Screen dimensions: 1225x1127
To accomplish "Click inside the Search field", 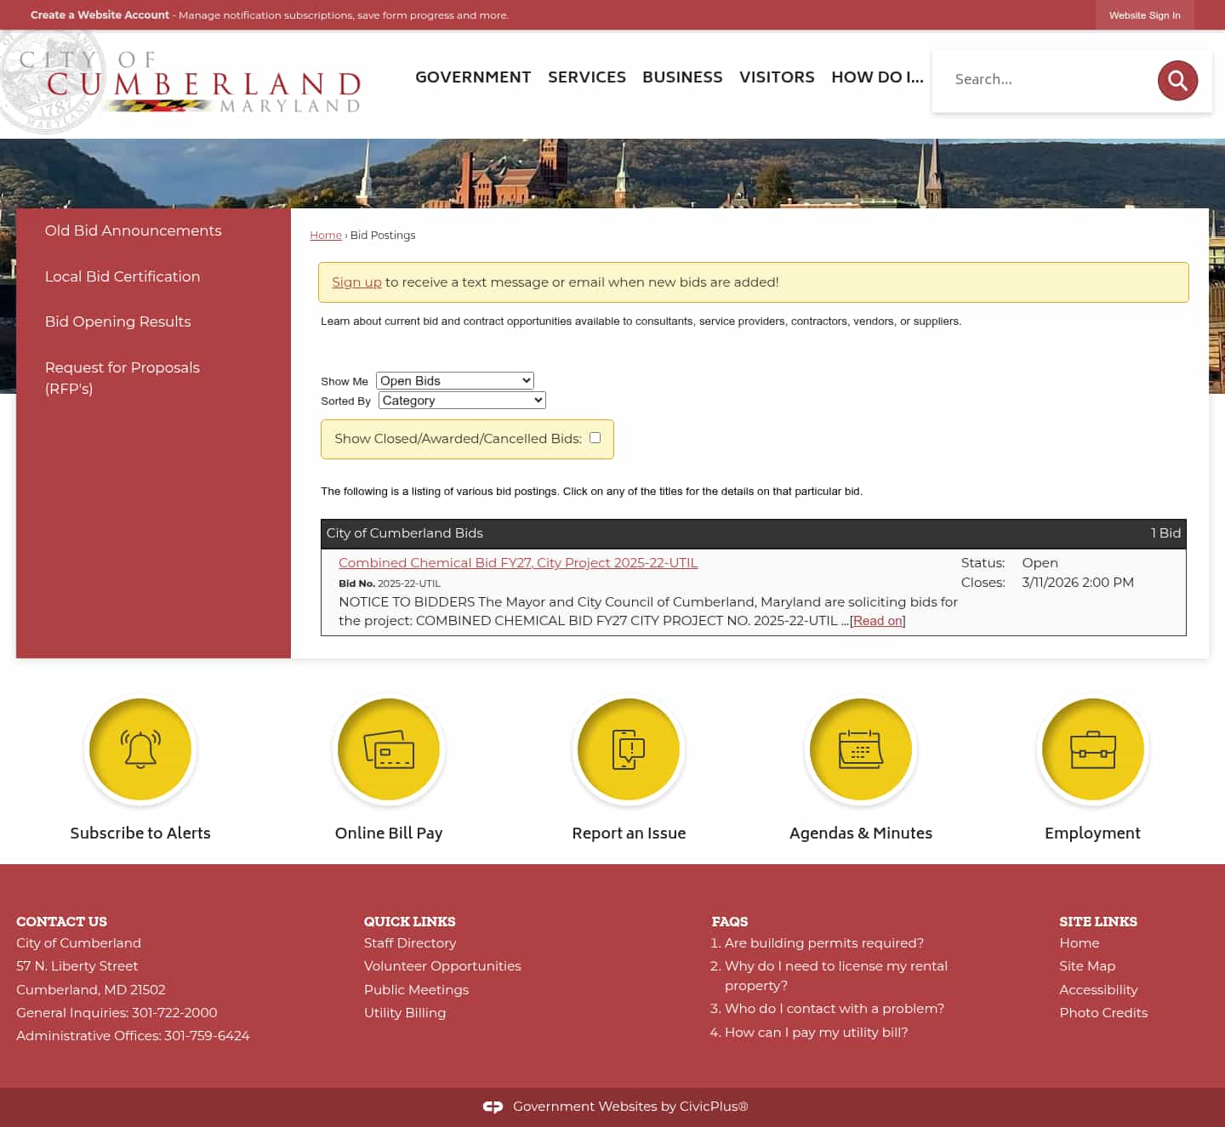I will pos(1046,79).
